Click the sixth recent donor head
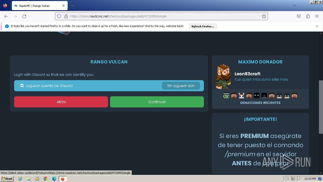Viewport: 323px width, 182px height. [264, 96]
